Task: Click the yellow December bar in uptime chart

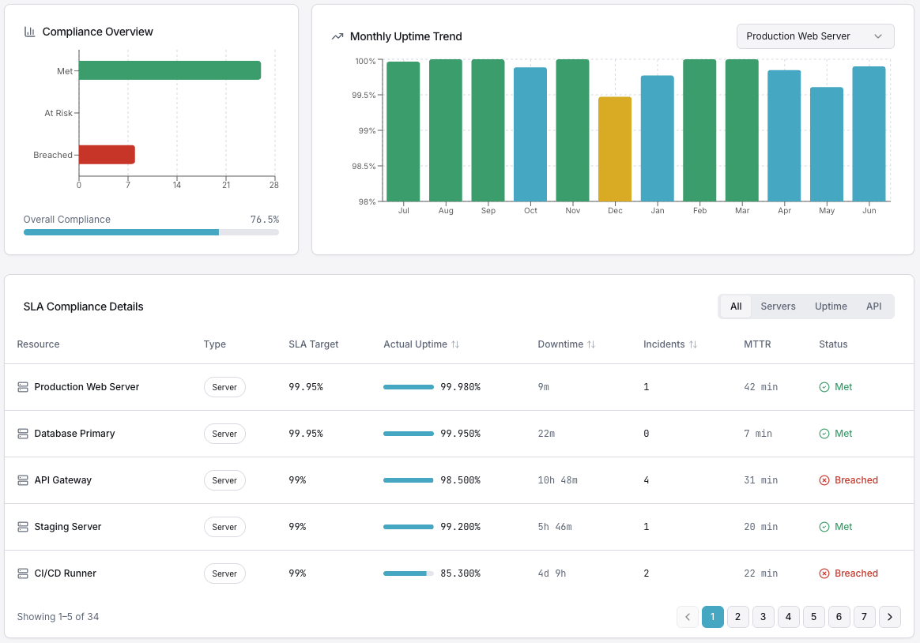Action: click(x=615, y=149)
